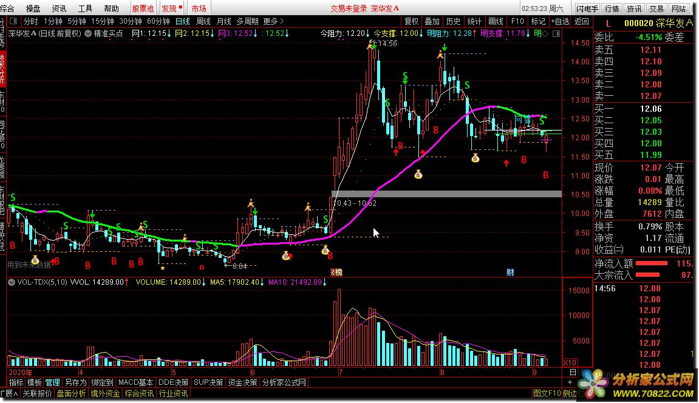Viewport: 699px width, 403px height.
Task: Open the 关联报价 tab
Action: [37, 393]
